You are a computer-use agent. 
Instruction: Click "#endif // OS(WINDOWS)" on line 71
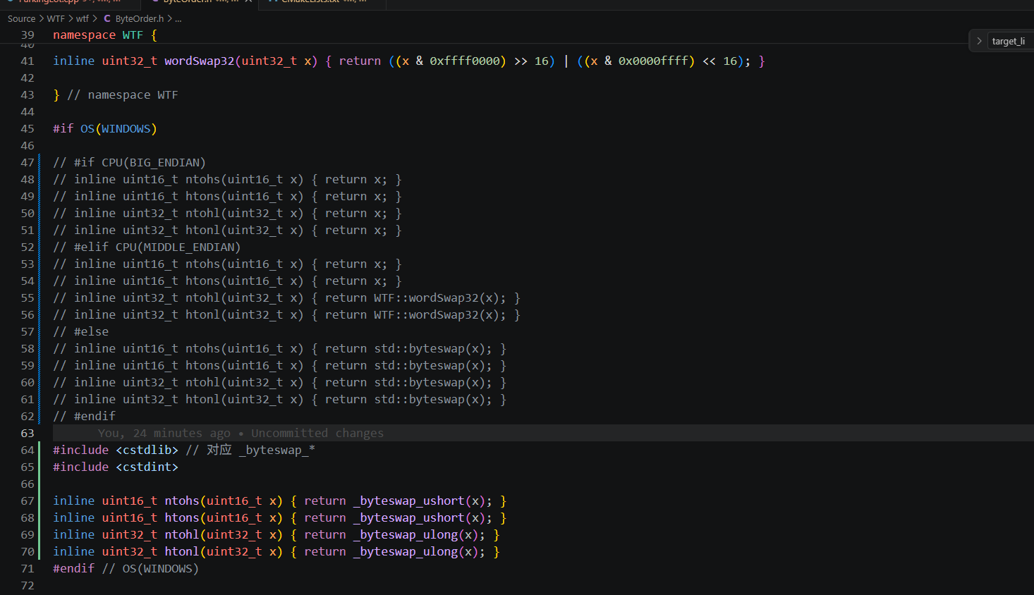(126, 569)
